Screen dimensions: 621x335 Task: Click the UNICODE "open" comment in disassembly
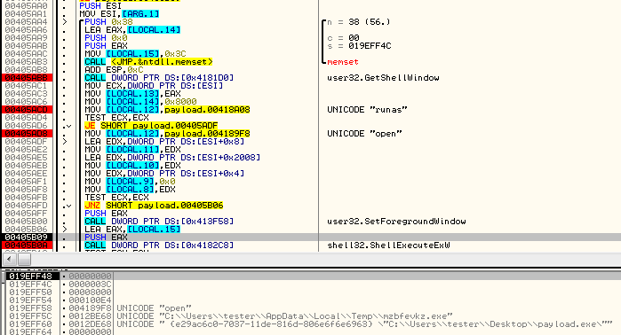[364, 134]
